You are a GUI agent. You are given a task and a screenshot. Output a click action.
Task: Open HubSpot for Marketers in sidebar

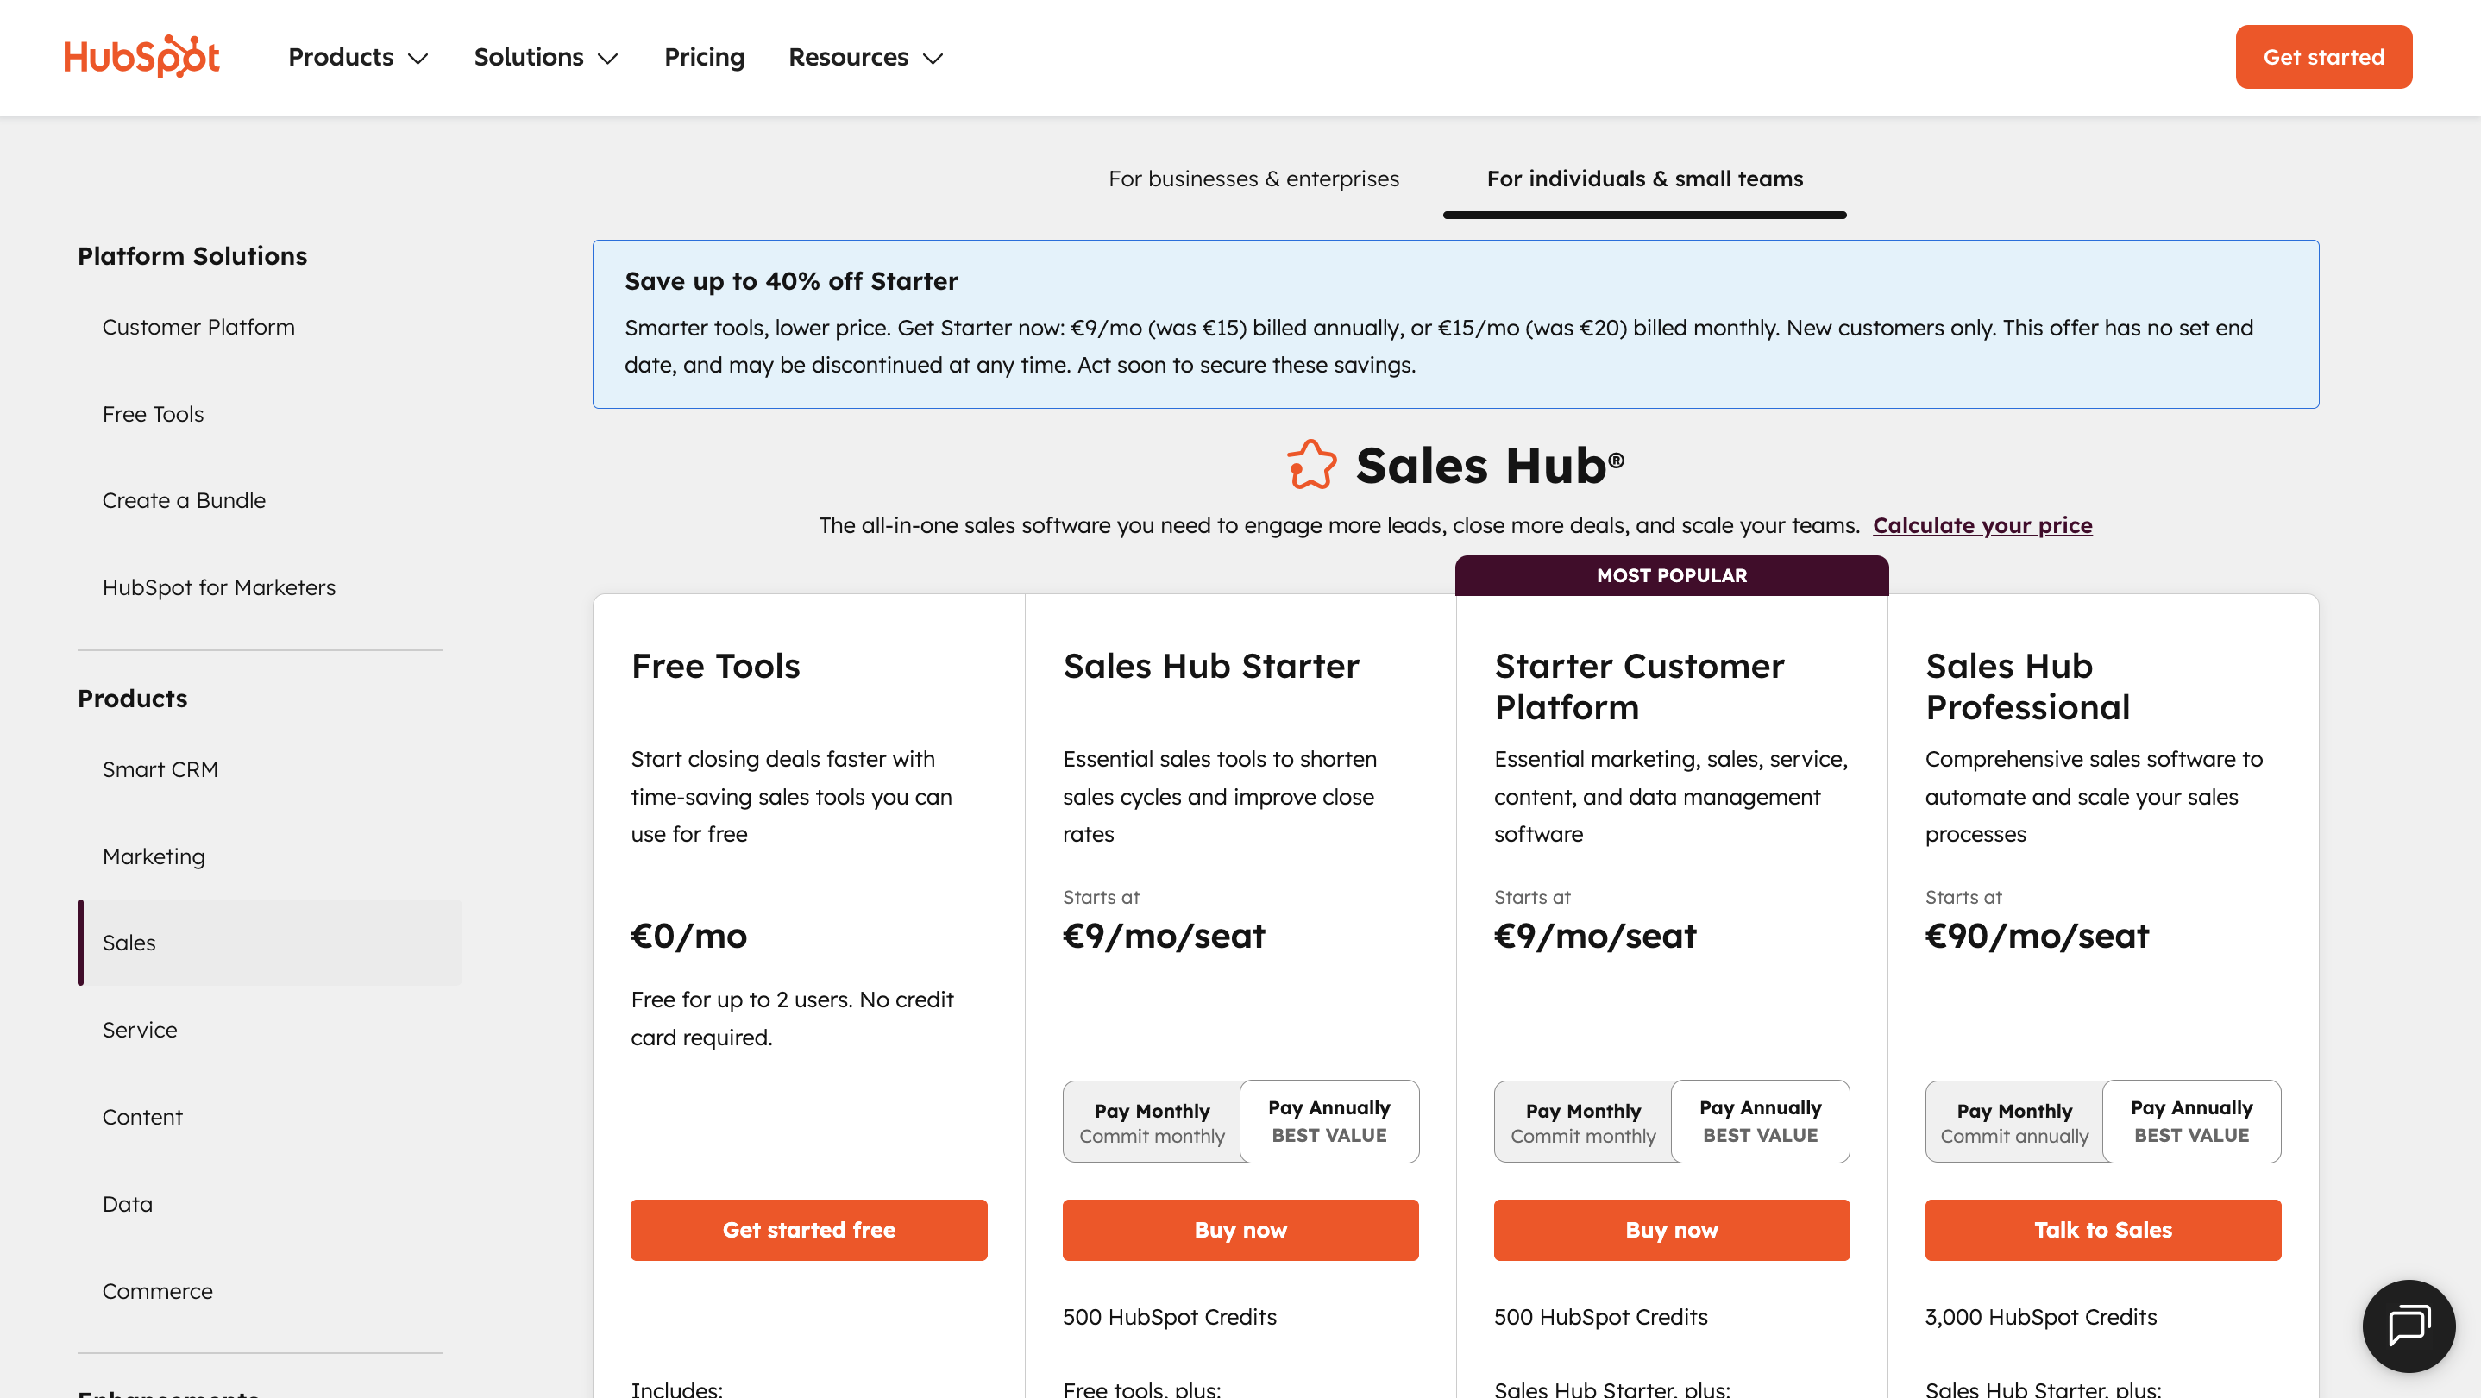click(x=218, y=587)
